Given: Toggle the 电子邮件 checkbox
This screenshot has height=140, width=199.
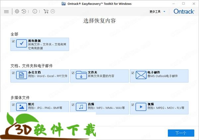Looking at the screenshot, I should coord(133,73).
